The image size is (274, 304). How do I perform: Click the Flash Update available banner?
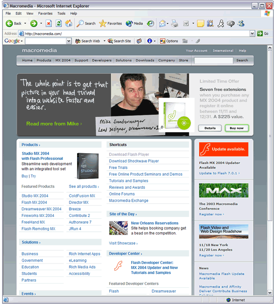click(x=224, y=149)
